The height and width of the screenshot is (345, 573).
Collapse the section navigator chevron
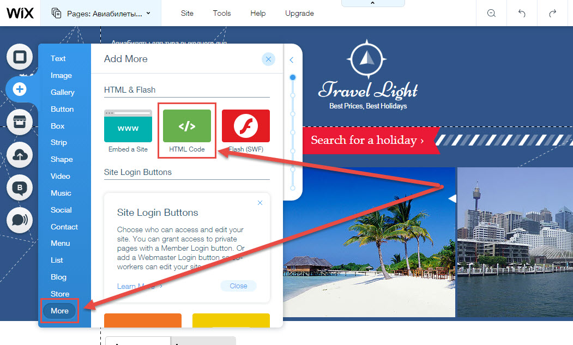click(291, 60)
